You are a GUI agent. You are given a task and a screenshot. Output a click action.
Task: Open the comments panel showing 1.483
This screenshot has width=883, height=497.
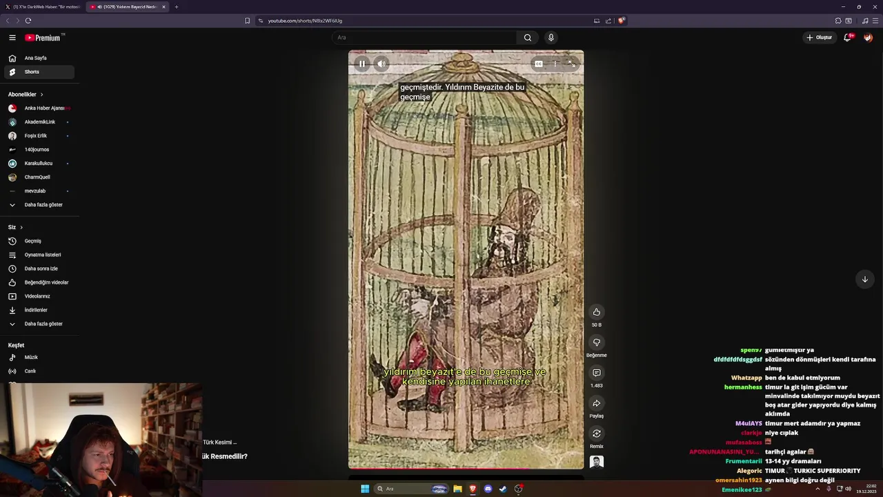click(x=597, y=373)
